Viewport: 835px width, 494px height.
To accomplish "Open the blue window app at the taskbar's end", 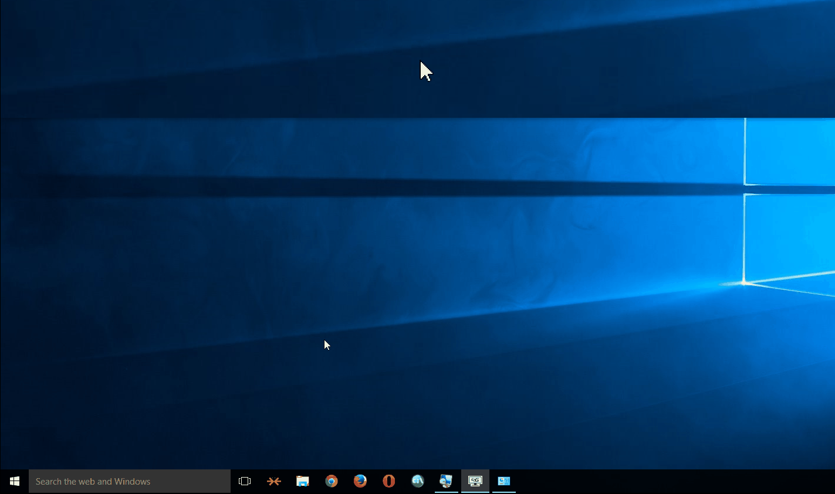I will 503,481.
